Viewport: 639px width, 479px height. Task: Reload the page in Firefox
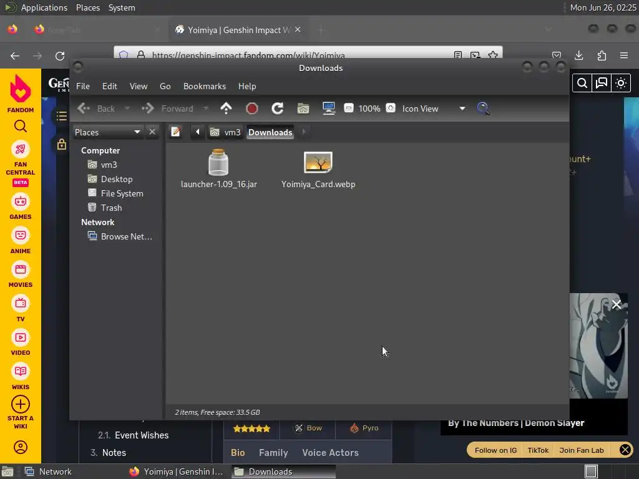tap(60, 56)
